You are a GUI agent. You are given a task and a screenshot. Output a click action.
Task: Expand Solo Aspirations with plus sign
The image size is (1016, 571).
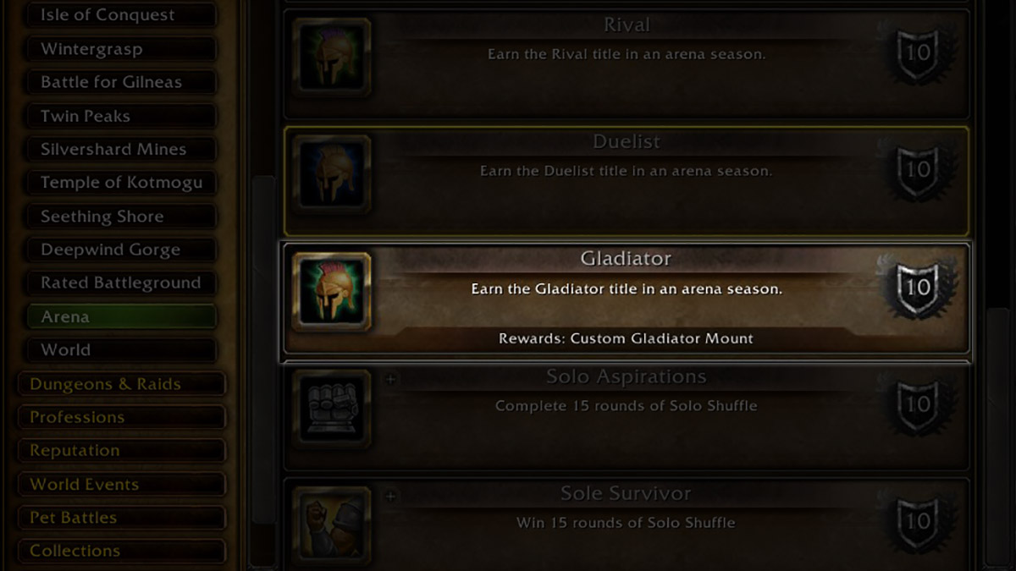coord(390,380)
